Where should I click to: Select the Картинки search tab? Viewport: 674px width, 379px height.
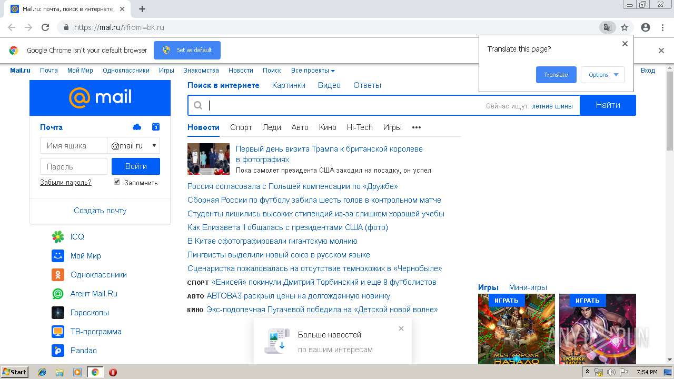tap(289, 85)
